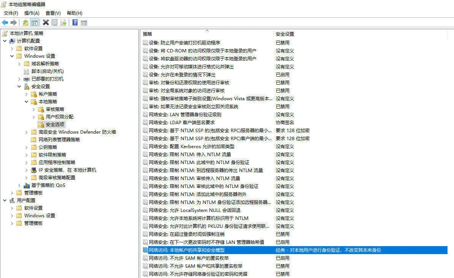
Task: Open the 操作(A) menu
Action: 32,13
